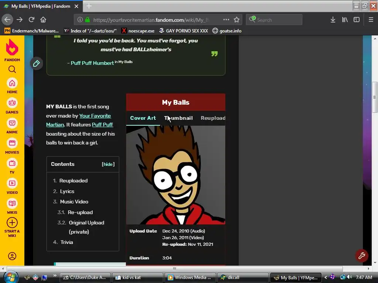
Task: Switch to Windows Media Player taskbar button
Action: click(x=190, y=277)
